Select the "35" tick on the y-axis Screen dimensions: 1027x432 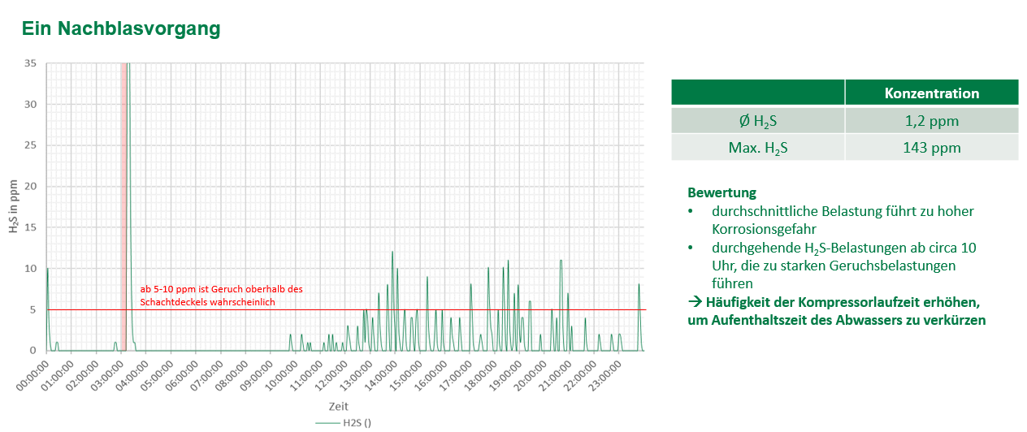30,63
